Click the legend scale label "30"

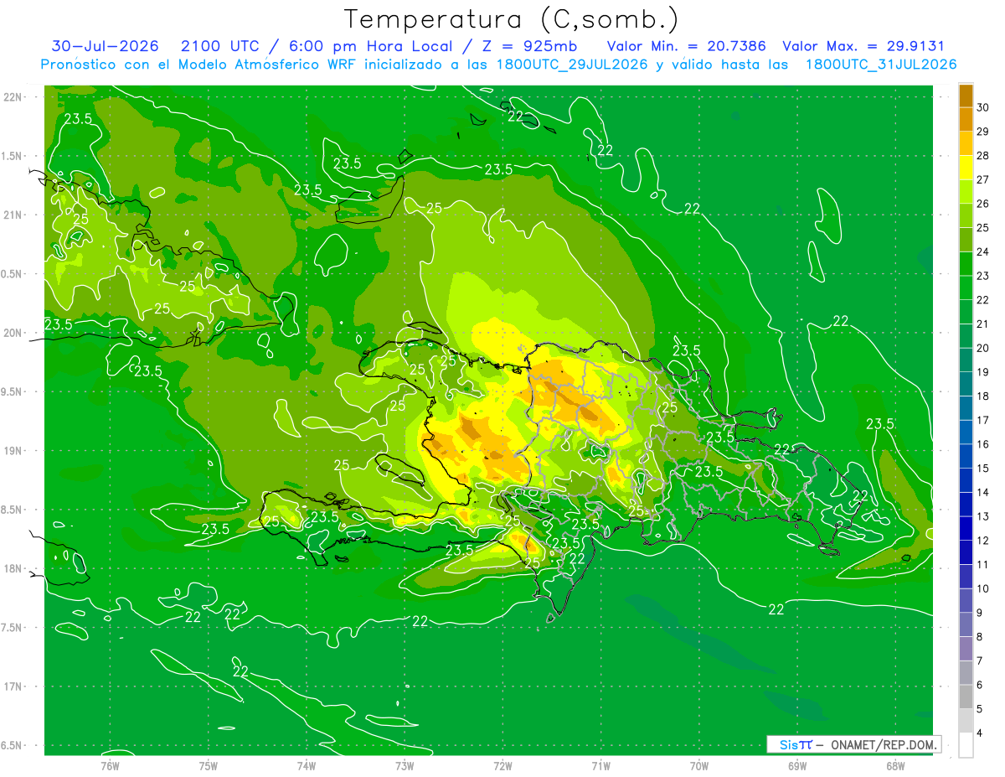tap(983, 107)
